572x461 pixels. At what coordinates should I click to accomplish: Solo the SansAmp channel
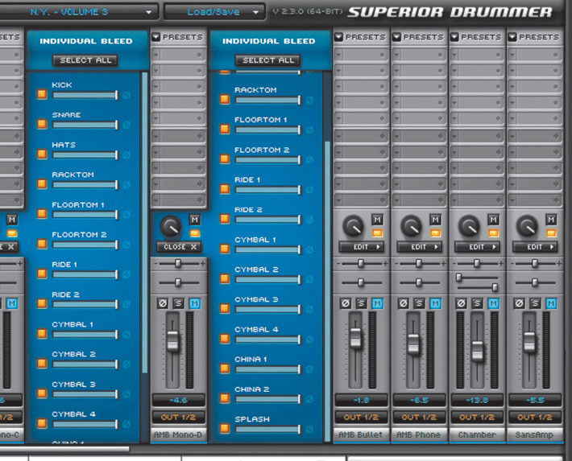pos(535,303)
